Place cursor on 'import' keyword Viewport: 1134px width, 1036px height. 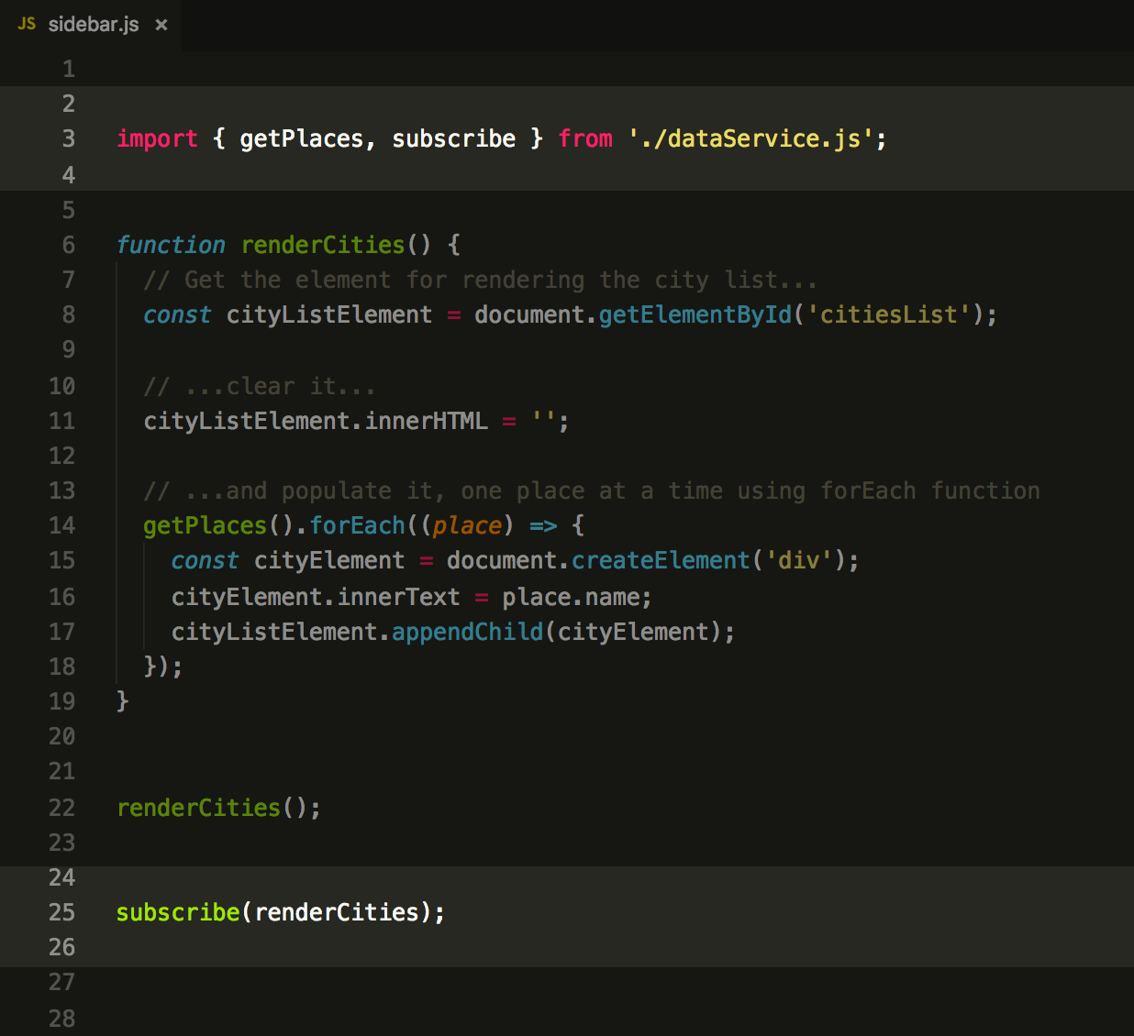[x=157, y=138]
